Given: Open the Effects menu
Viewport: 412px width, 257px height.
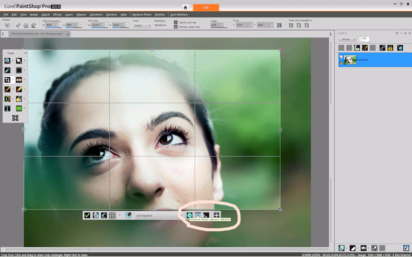Looking at the screenshot, I should [x=57, y=15].
